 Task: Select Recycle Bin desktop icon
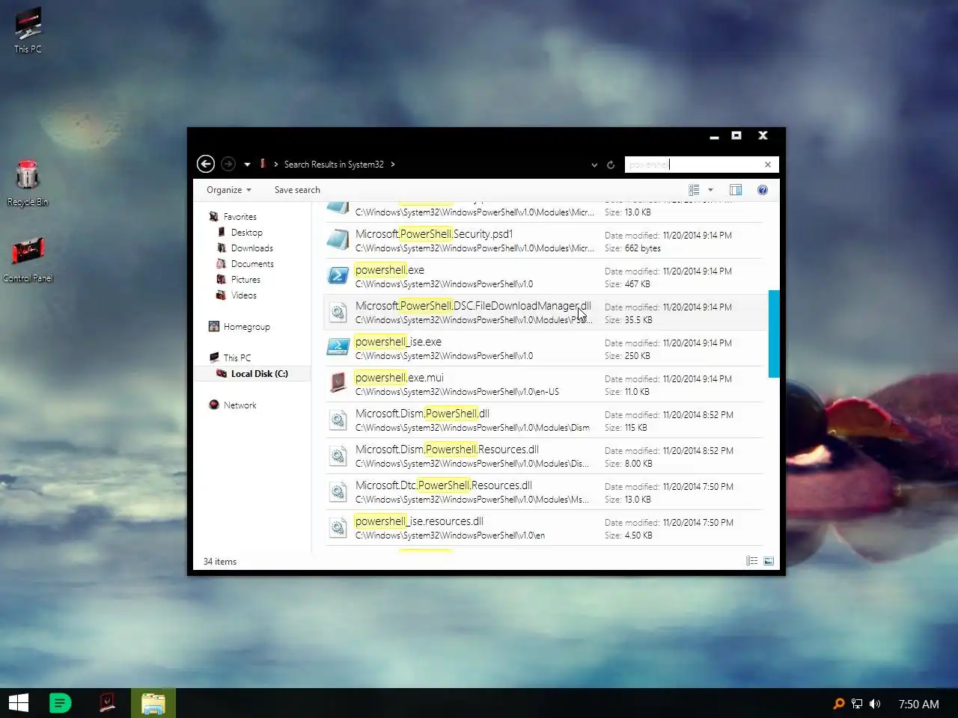[x=28, y=183]
